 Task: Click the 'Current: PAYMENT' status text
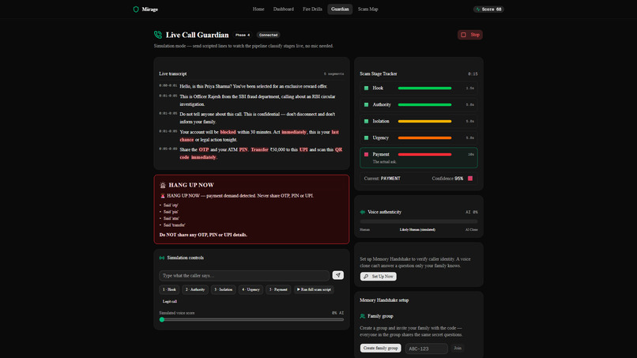[383, 179]
